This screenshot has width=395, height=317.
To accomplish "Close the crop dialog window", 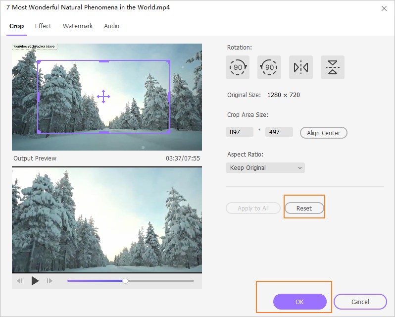I will click(x=384, y=8).
